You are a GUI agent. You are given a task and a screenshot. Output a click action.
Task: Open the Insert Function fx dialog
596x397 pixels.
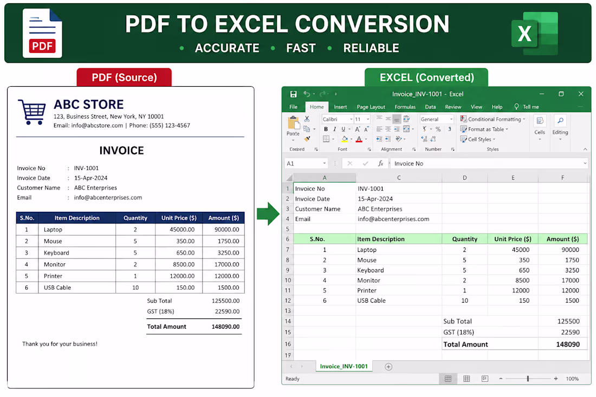(x=380, y=164)
